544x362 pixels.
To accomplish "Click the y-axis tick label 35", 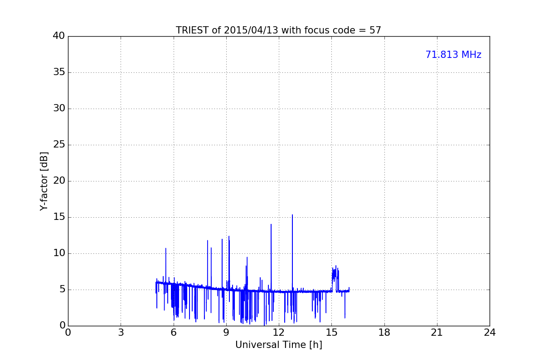I will [59, 72].
